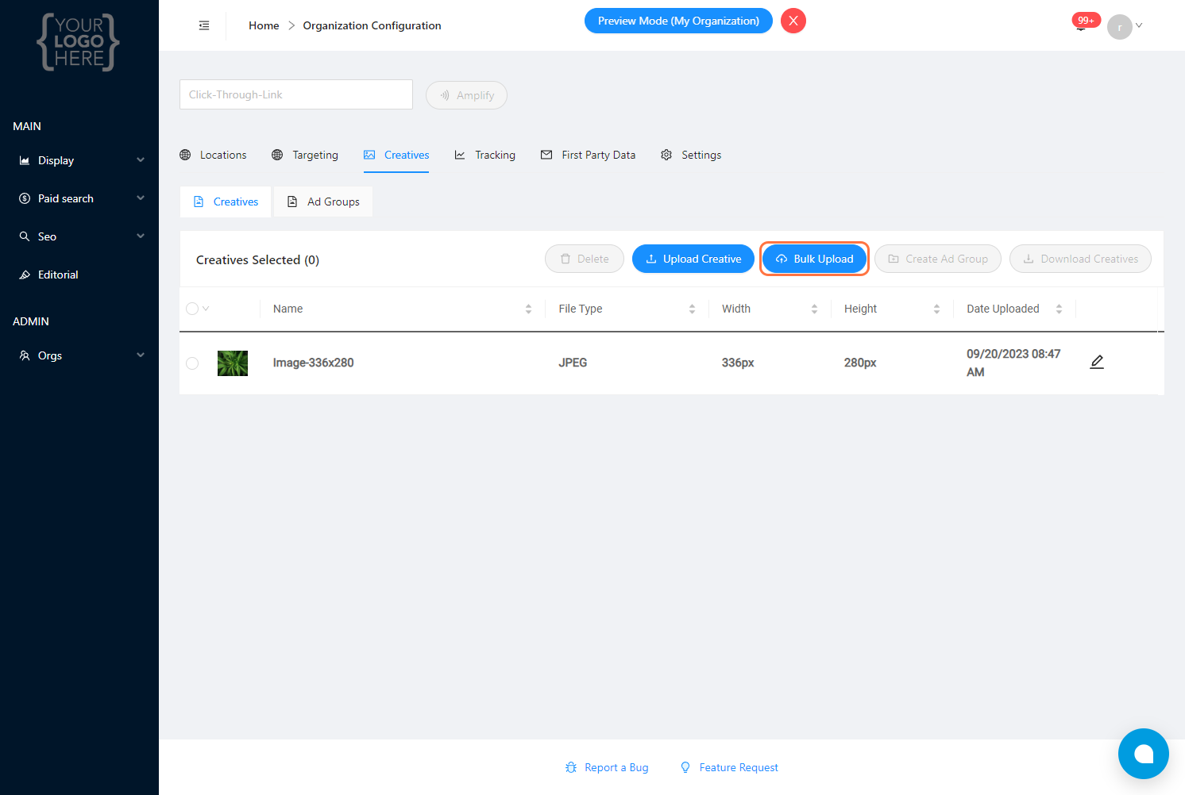Click the YOUR LOGO HERE logo
The height and width of the screenshot is (795, 1185).
(79, 42)
